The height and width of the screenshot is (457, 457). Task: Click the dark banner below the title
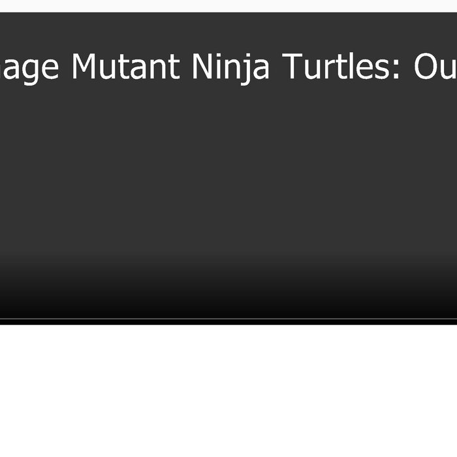[228, 169]
